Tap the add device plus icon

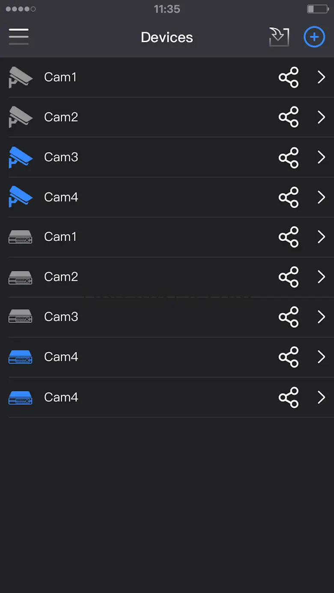click(314, 37)
